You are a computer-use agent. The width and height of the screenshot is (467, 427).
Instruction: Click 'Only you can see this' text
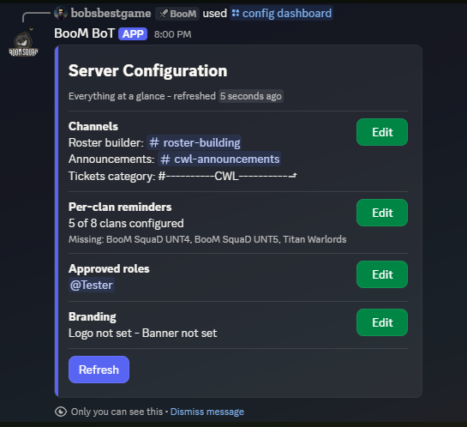tap(117, 412)
